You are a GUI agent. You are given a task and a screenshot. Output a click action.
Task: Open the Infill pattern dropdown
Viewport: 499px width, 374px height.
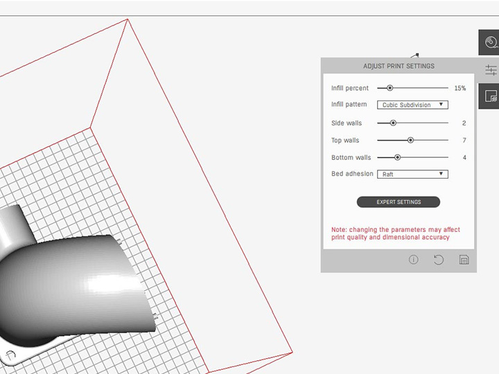click(412, 105)
